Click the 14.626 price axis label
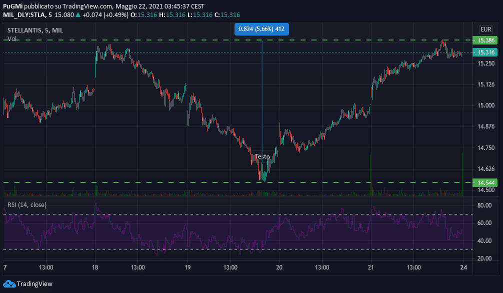Image resolution: width=503 pixels, height=293 pixels. [486, 169]
